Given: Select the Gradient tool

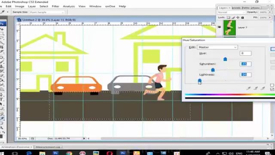Looking at the screenshot, I should tap(2, 81).
